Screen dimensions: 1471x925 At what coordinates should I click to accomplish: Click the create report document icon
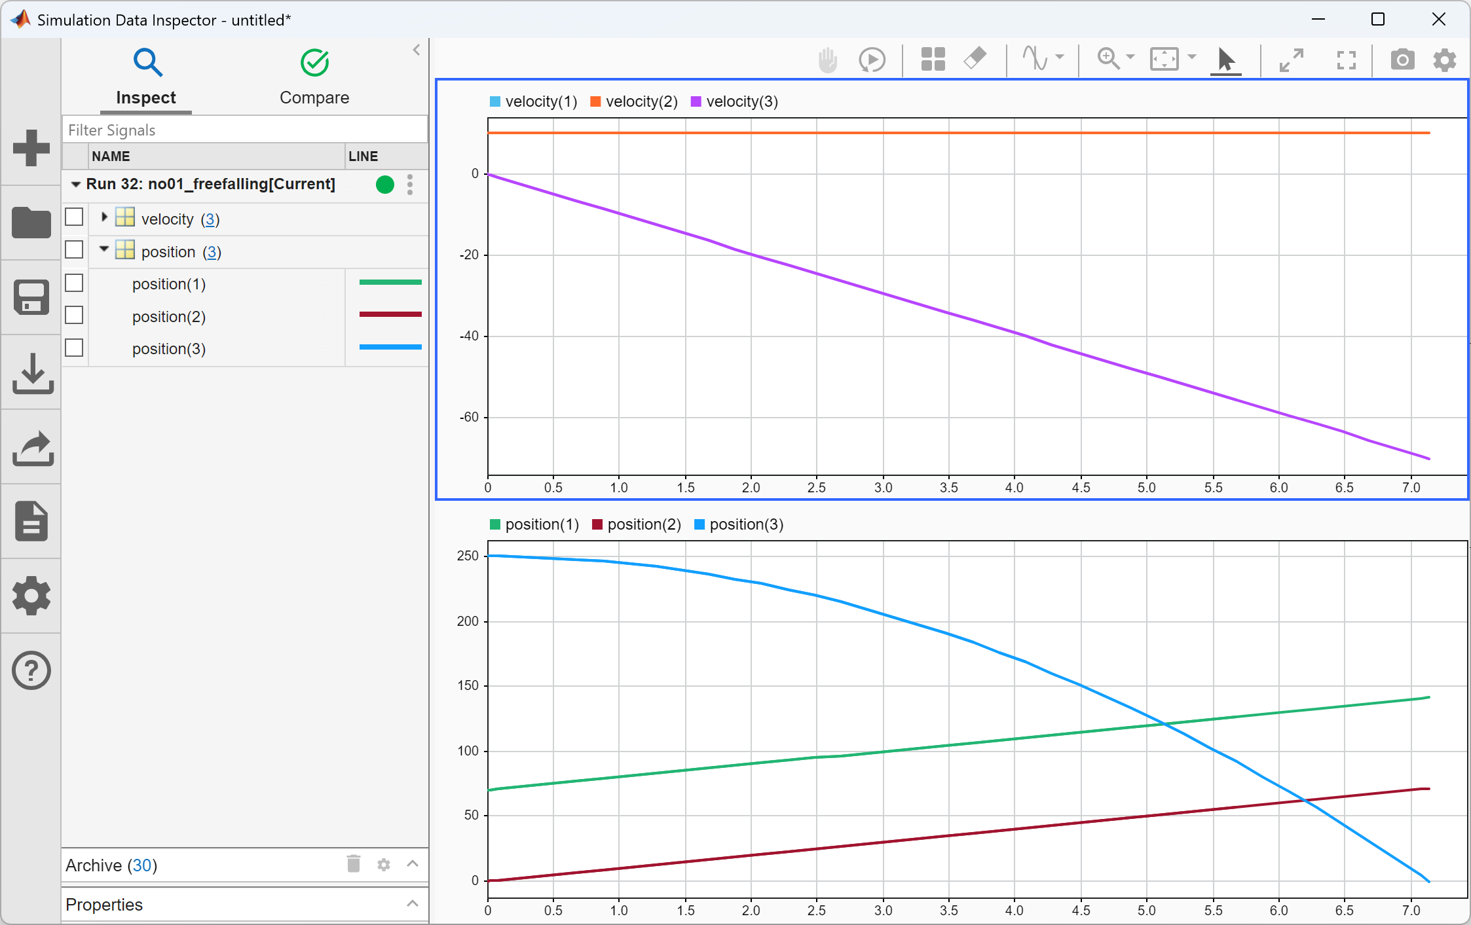point(31,521)
